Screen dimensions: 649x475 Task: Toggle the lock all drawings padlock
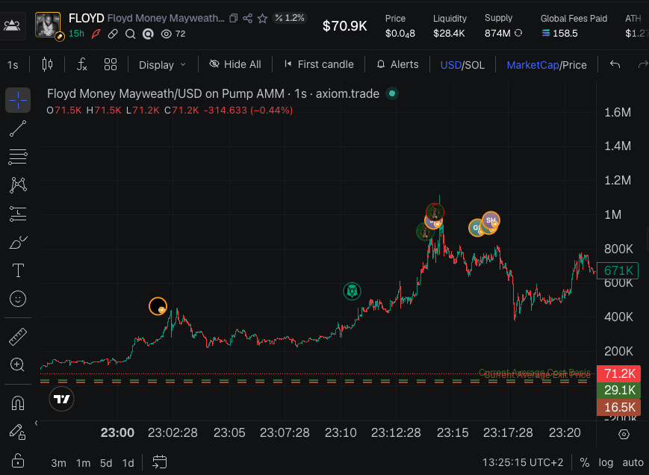tap(17, 460)
